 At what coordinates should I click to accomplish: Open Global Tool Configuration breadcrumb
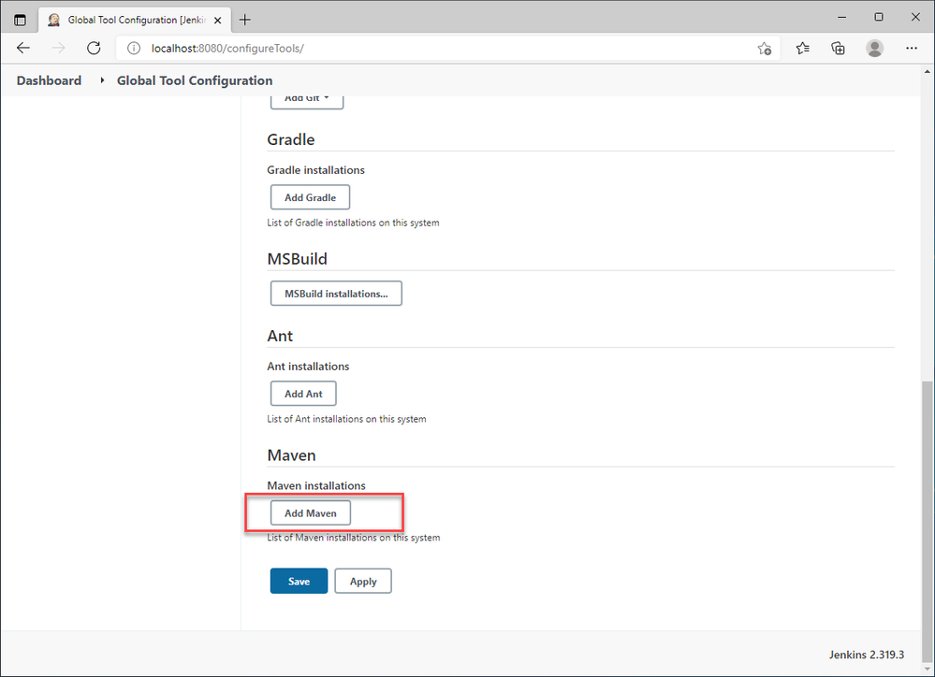pos(195,80)
